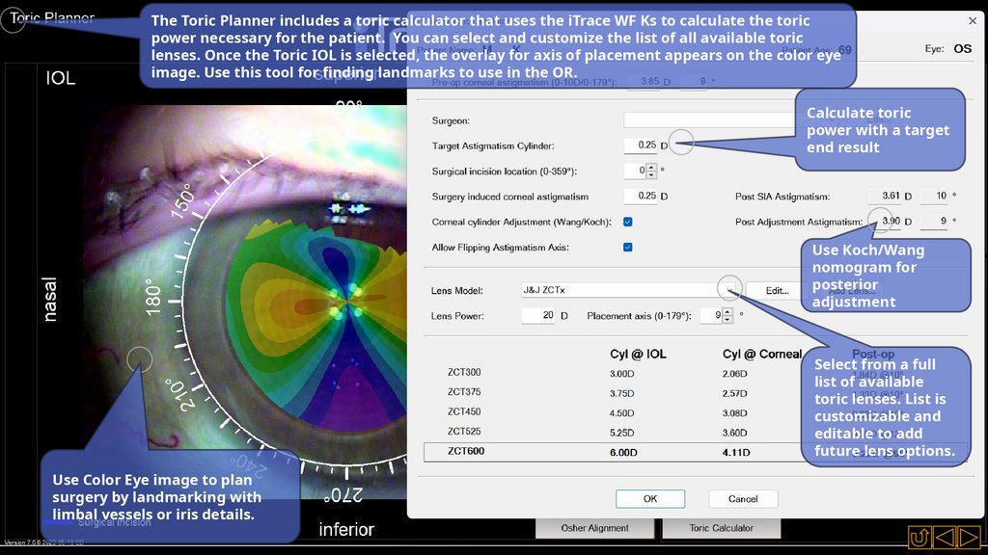Toggle Corneal cylinder Adjustment (Wang/Koch) checkbox

(x=627, y=222)
